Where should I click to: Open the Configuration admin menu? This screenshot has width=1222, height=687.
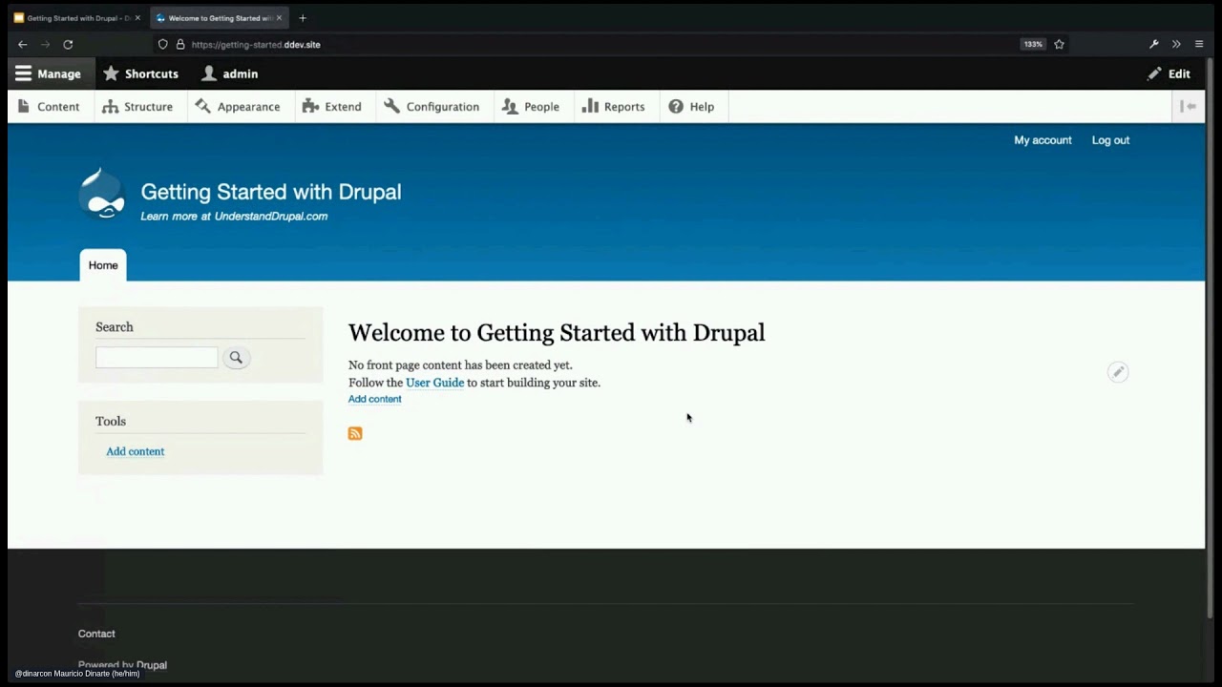(x=432, y=107)
